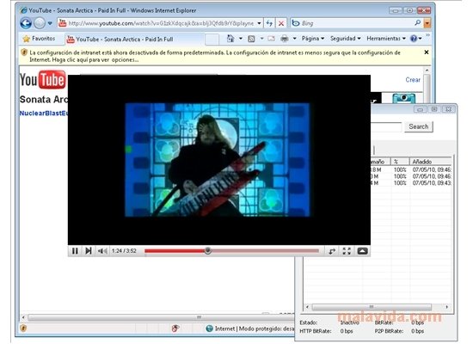
Task: Click the downloader list horizontal scrollbar right arrow
Action: click(x=446, y=307)
